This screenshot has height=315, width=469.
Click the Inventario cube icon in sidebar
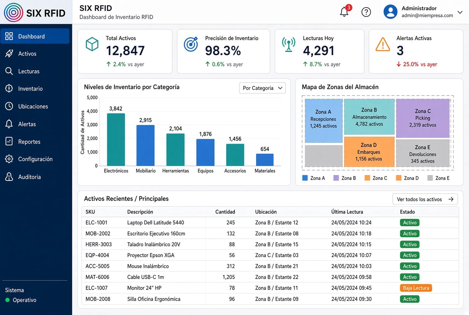[9, 89]
